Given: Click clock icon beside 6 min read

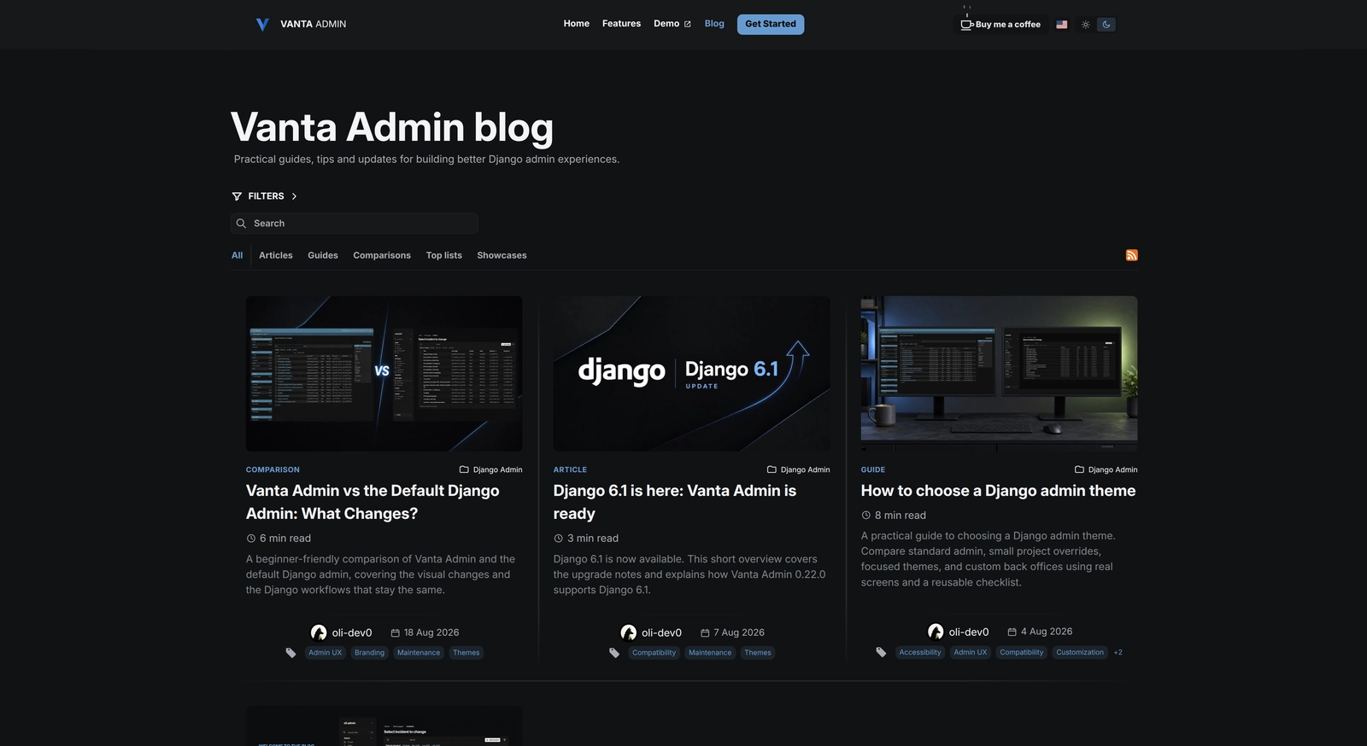Looking at the screenshot, I should (x=251, y=539).
